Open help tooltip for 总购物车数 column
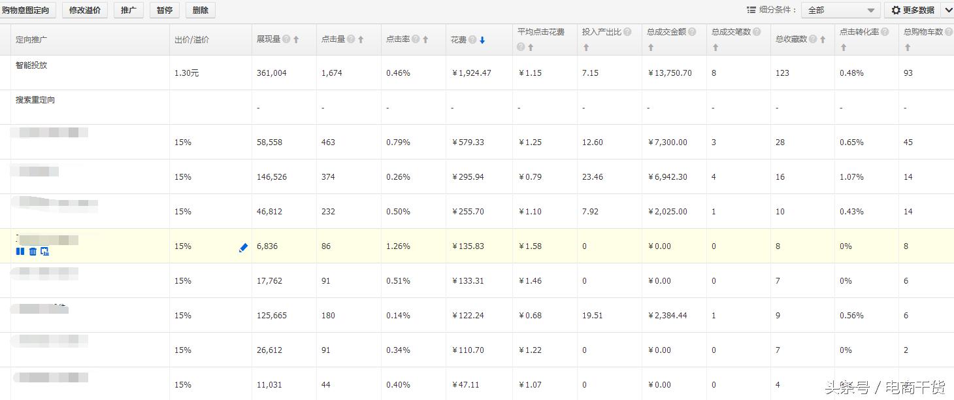 tap(949, 31)
